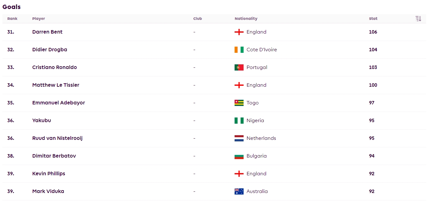
Task: Open Ruud van Nistelrooij's profile
Action: (57, 138)
